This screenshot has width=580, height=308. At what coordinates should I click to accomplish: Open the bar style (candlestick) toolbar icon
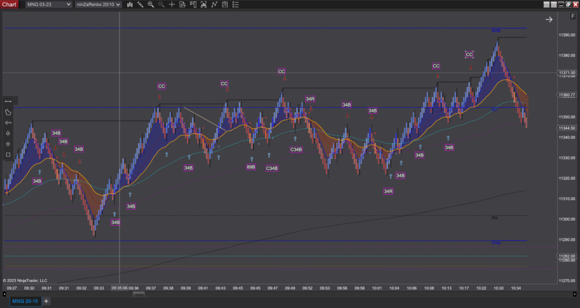pos(130,5)
